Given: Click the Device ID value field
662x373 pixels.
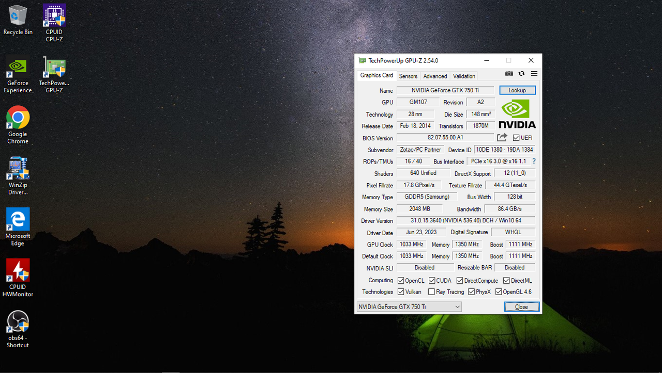Looking at the screenshot, I should [505, 150].
